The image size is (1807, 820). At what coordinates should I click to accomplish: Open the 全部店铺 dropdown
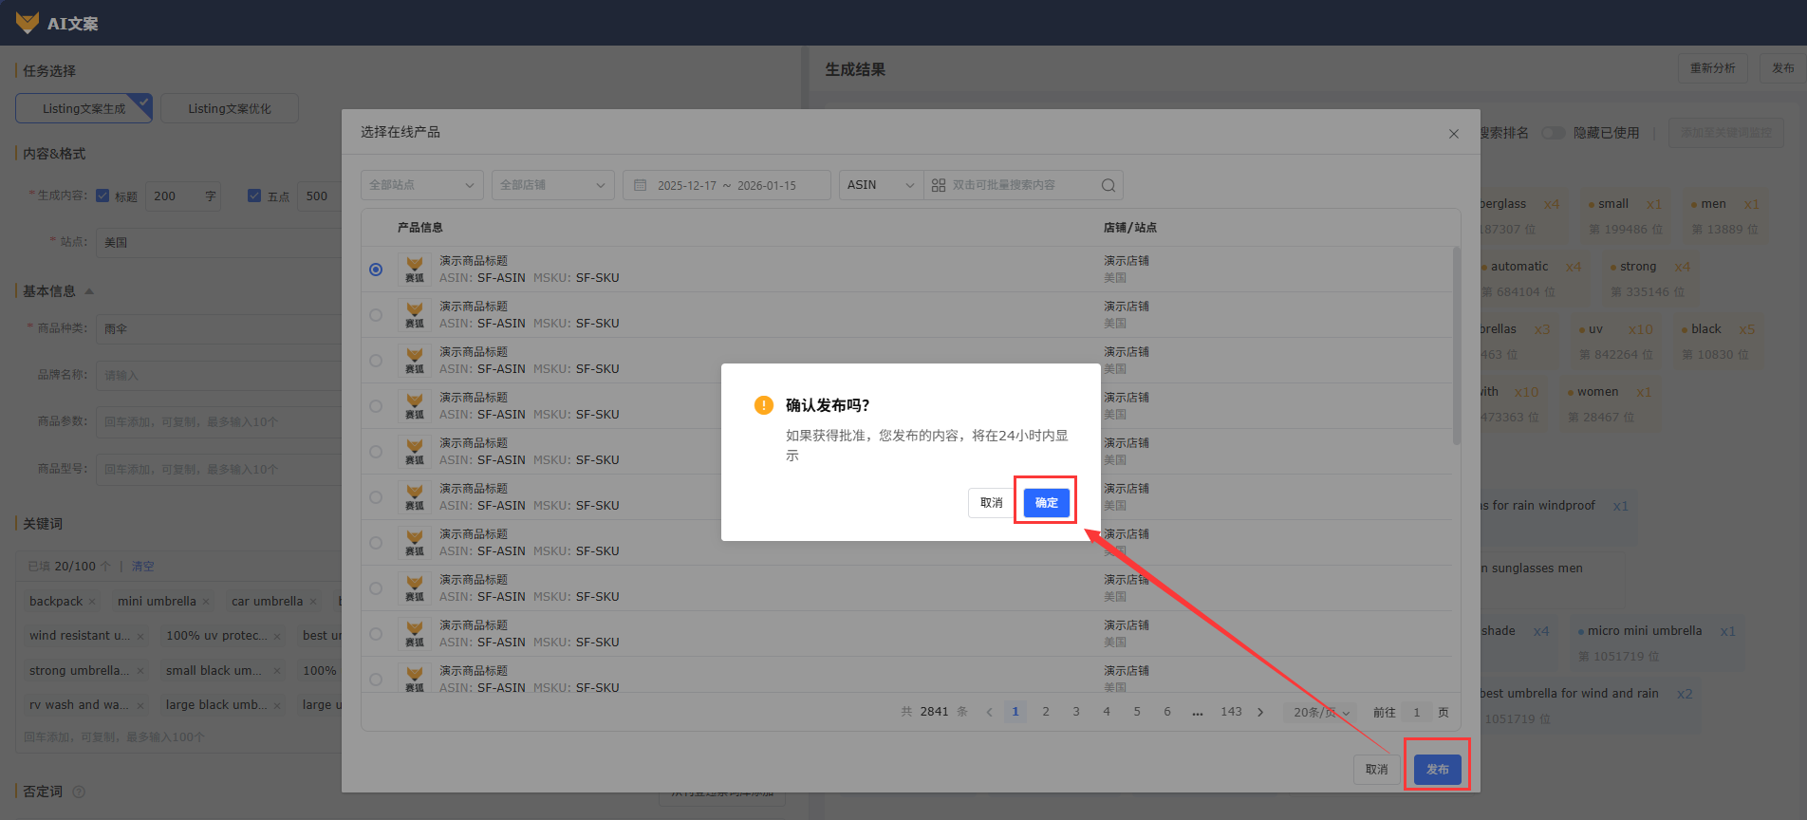[553, 185]
